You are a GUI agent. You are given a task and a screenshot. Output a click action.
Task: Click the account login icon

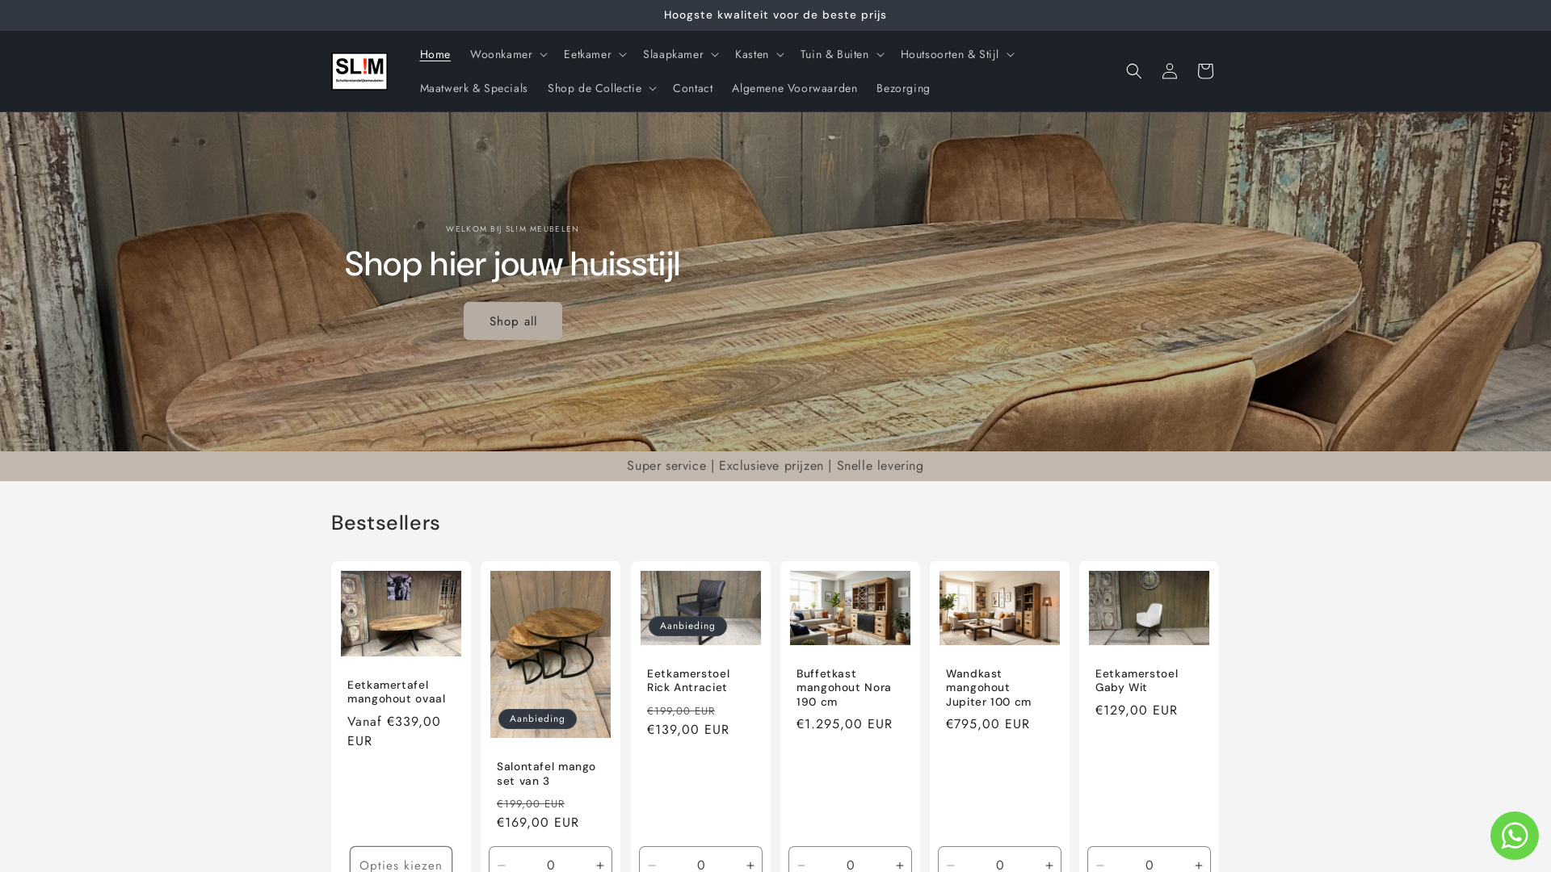tap(1169, 71)
